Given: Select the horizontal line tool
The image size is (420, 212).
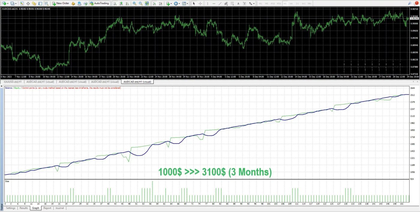Looking at the screenshot, I should pyautogui.click(x=214, y=3).
